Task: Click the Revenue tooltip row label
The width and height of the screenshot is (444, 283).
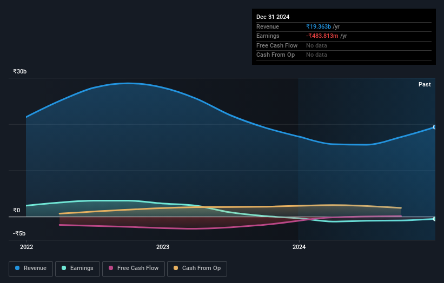Action: click(x=268, y=26)
